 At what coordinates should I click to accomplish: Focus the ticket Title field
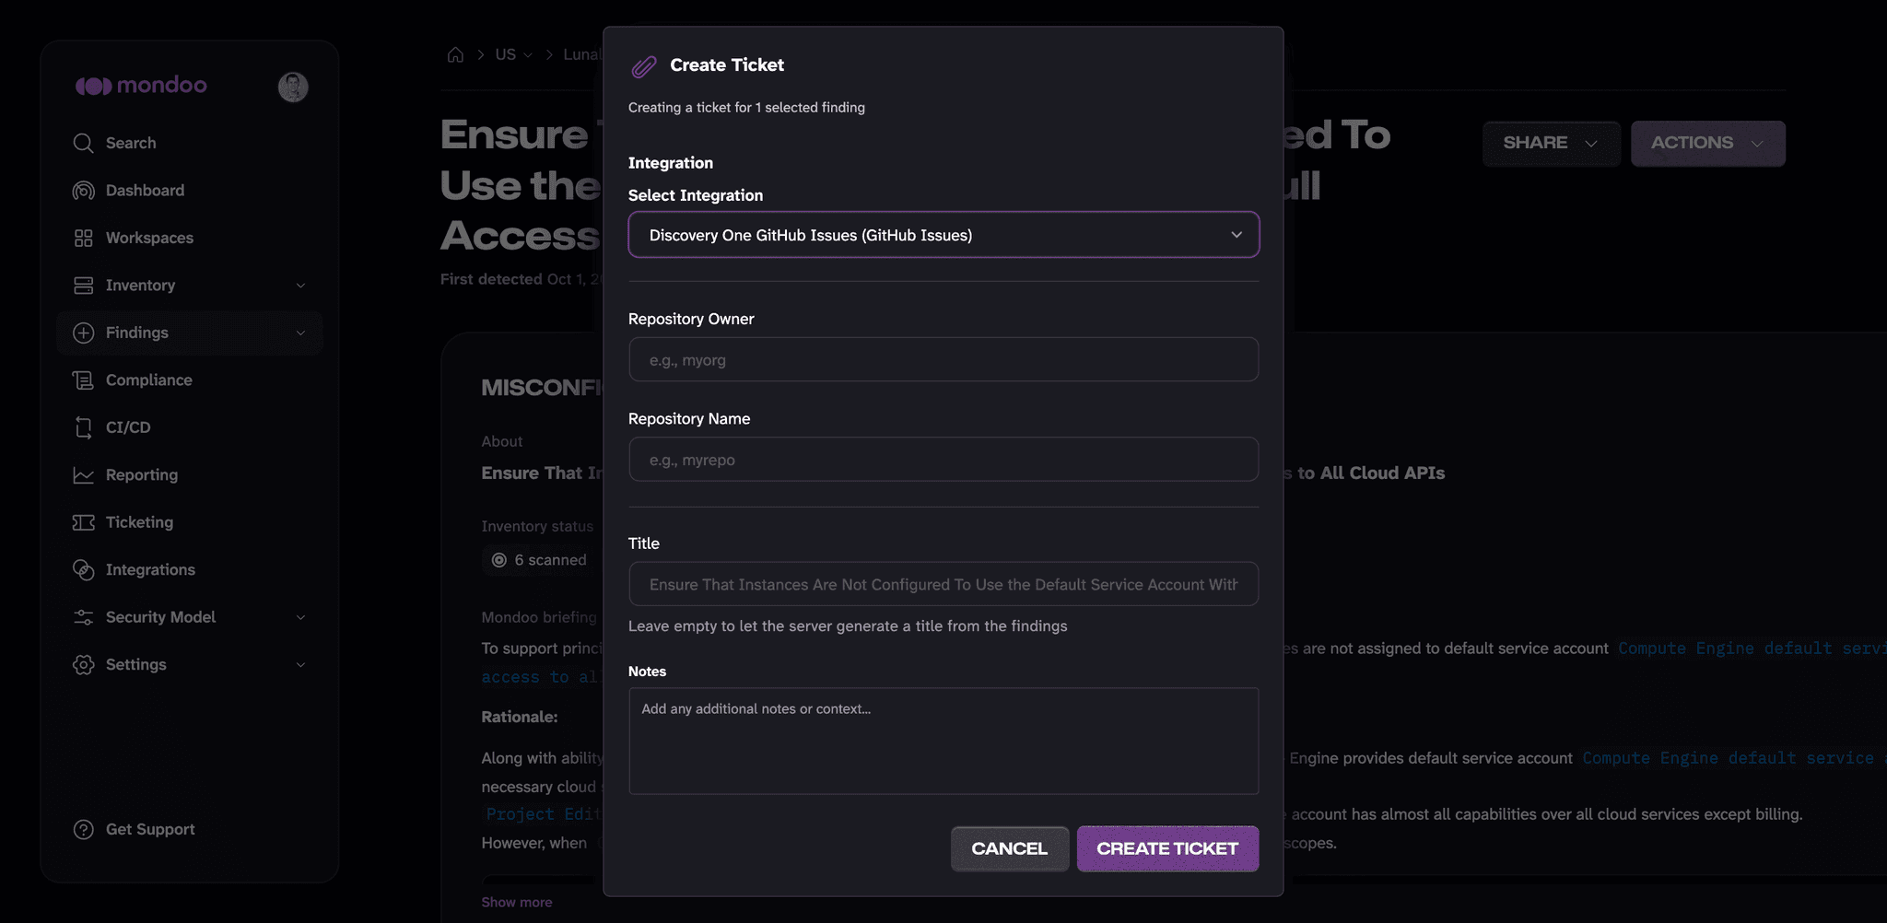[943, 584]
